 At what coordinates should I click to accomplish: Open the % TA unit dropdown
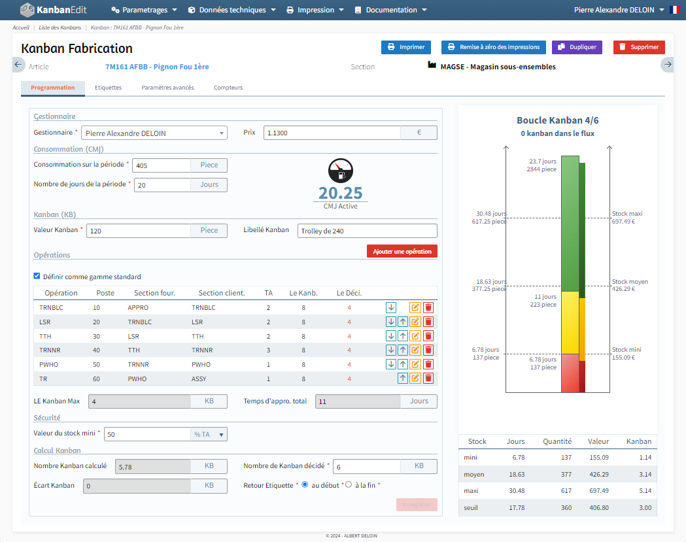(209, 434)
